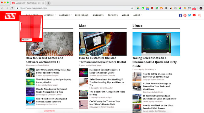Click the red magnified color picker preview

[x=31, y=27]
